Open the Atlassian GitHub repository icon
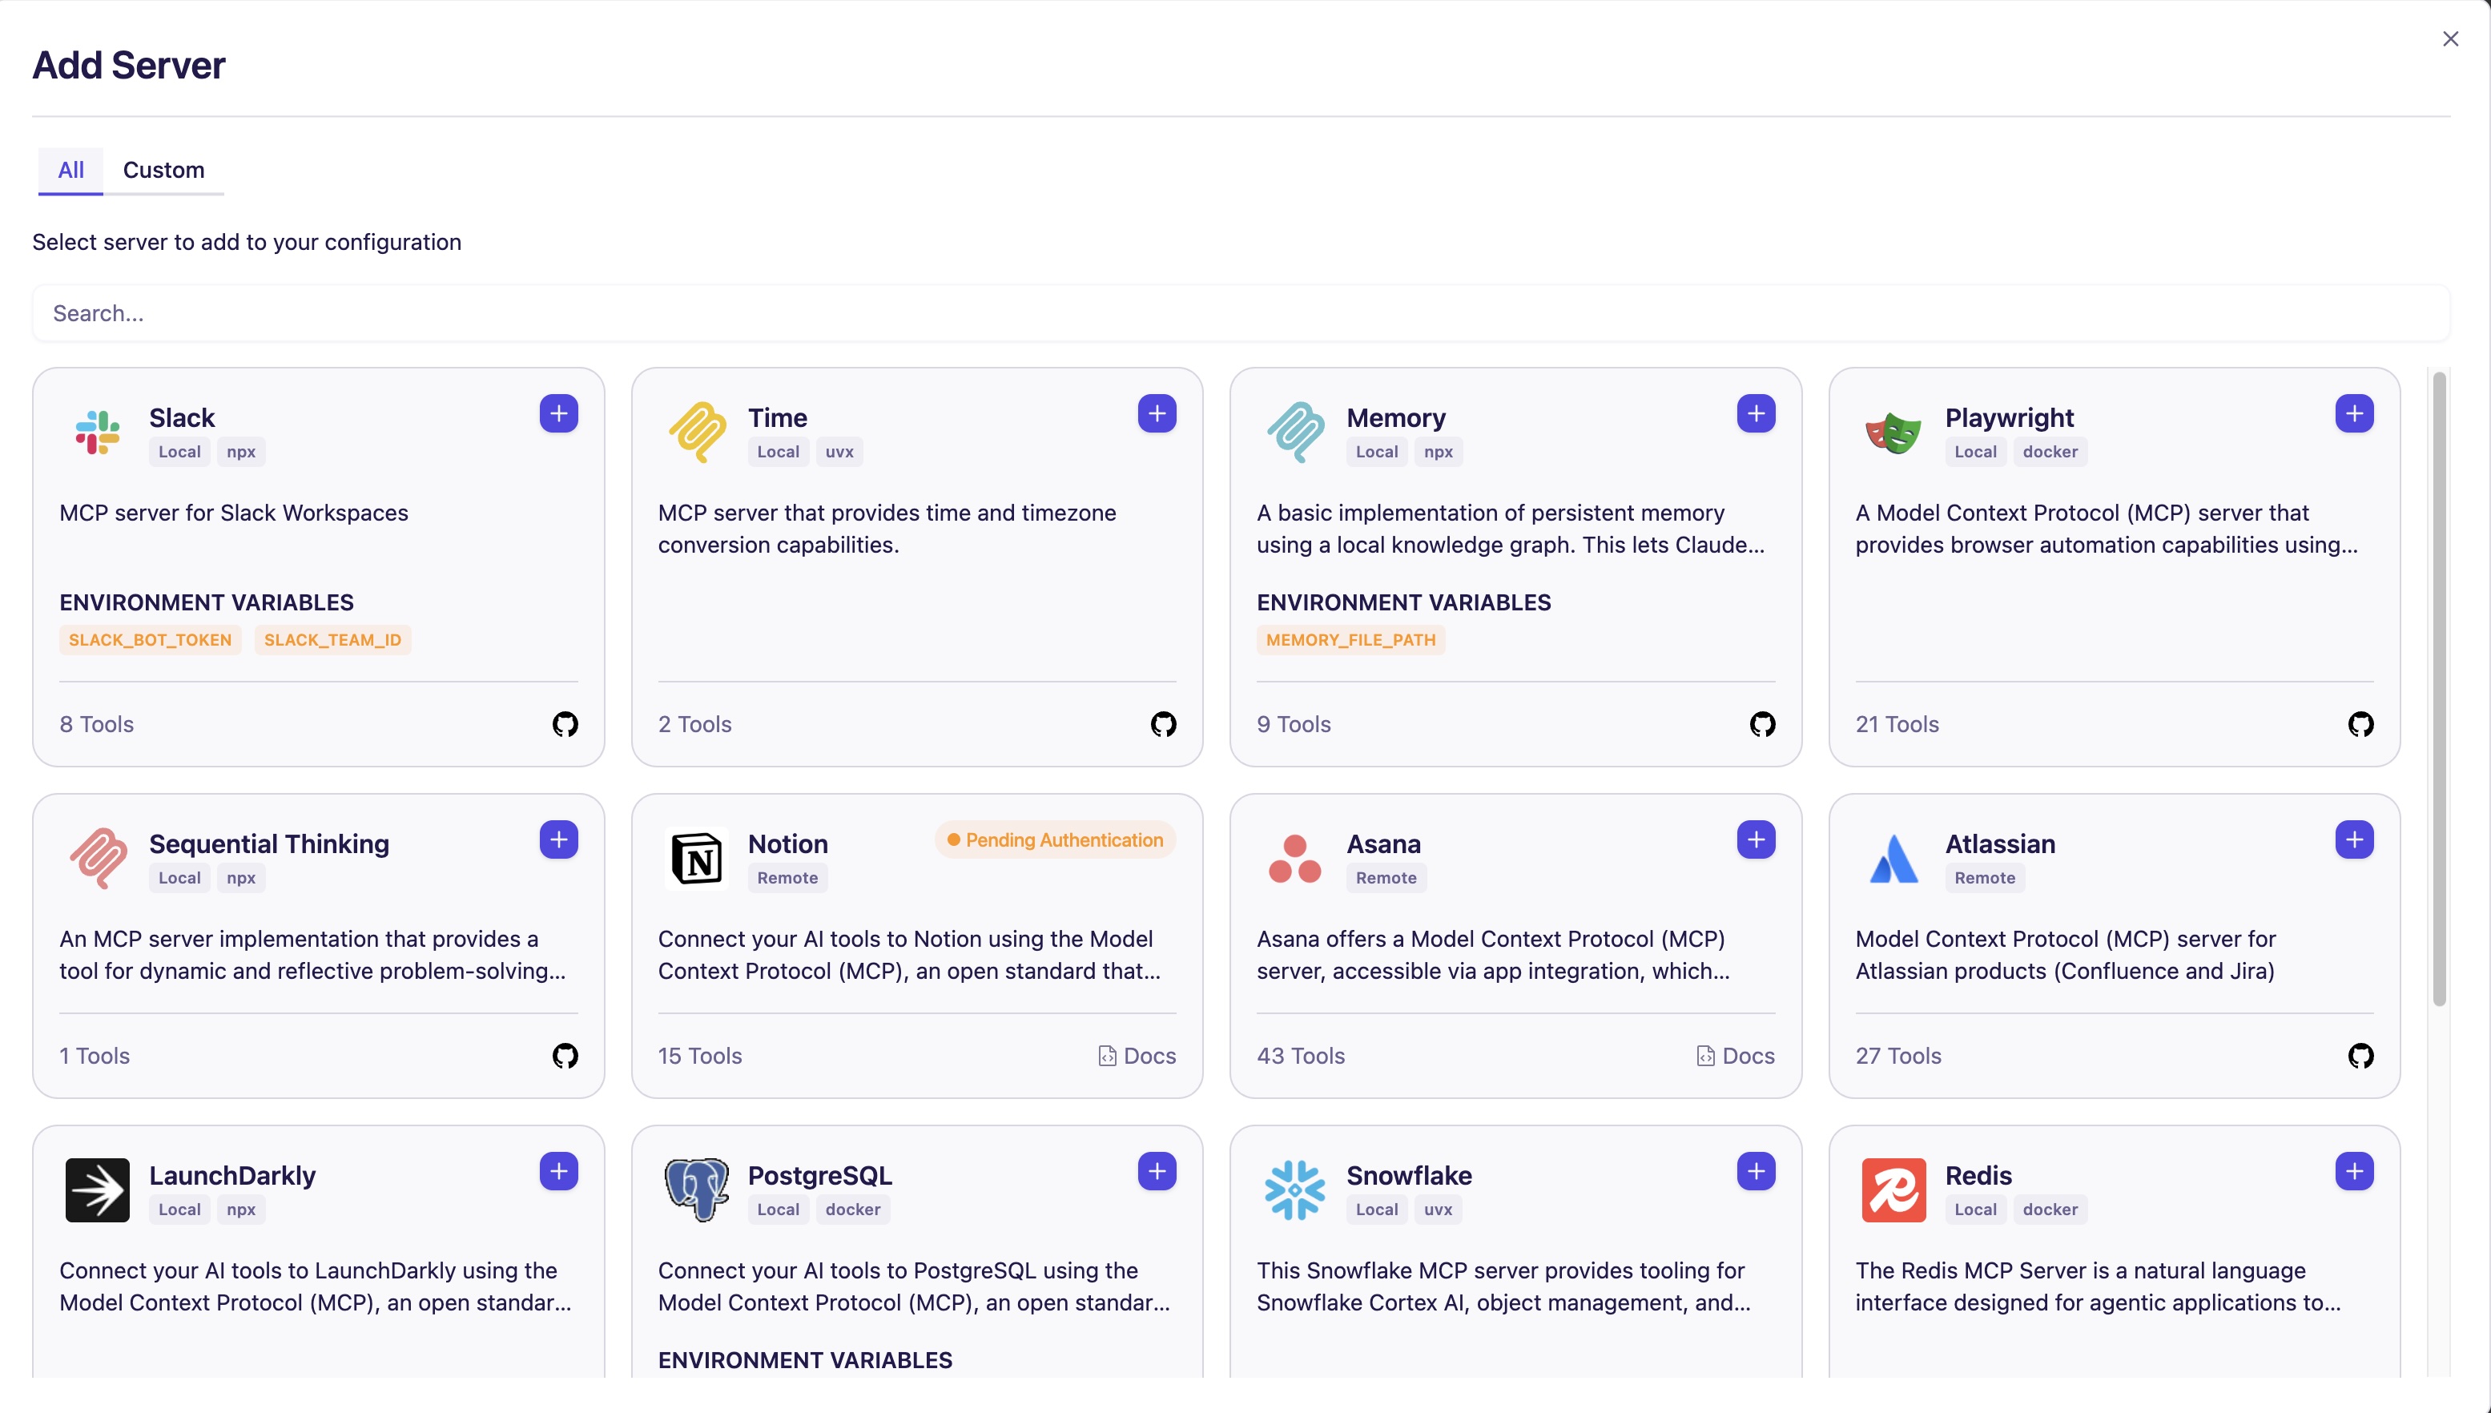Screen dimensions: 2491x1413 coord(2360,1055)
